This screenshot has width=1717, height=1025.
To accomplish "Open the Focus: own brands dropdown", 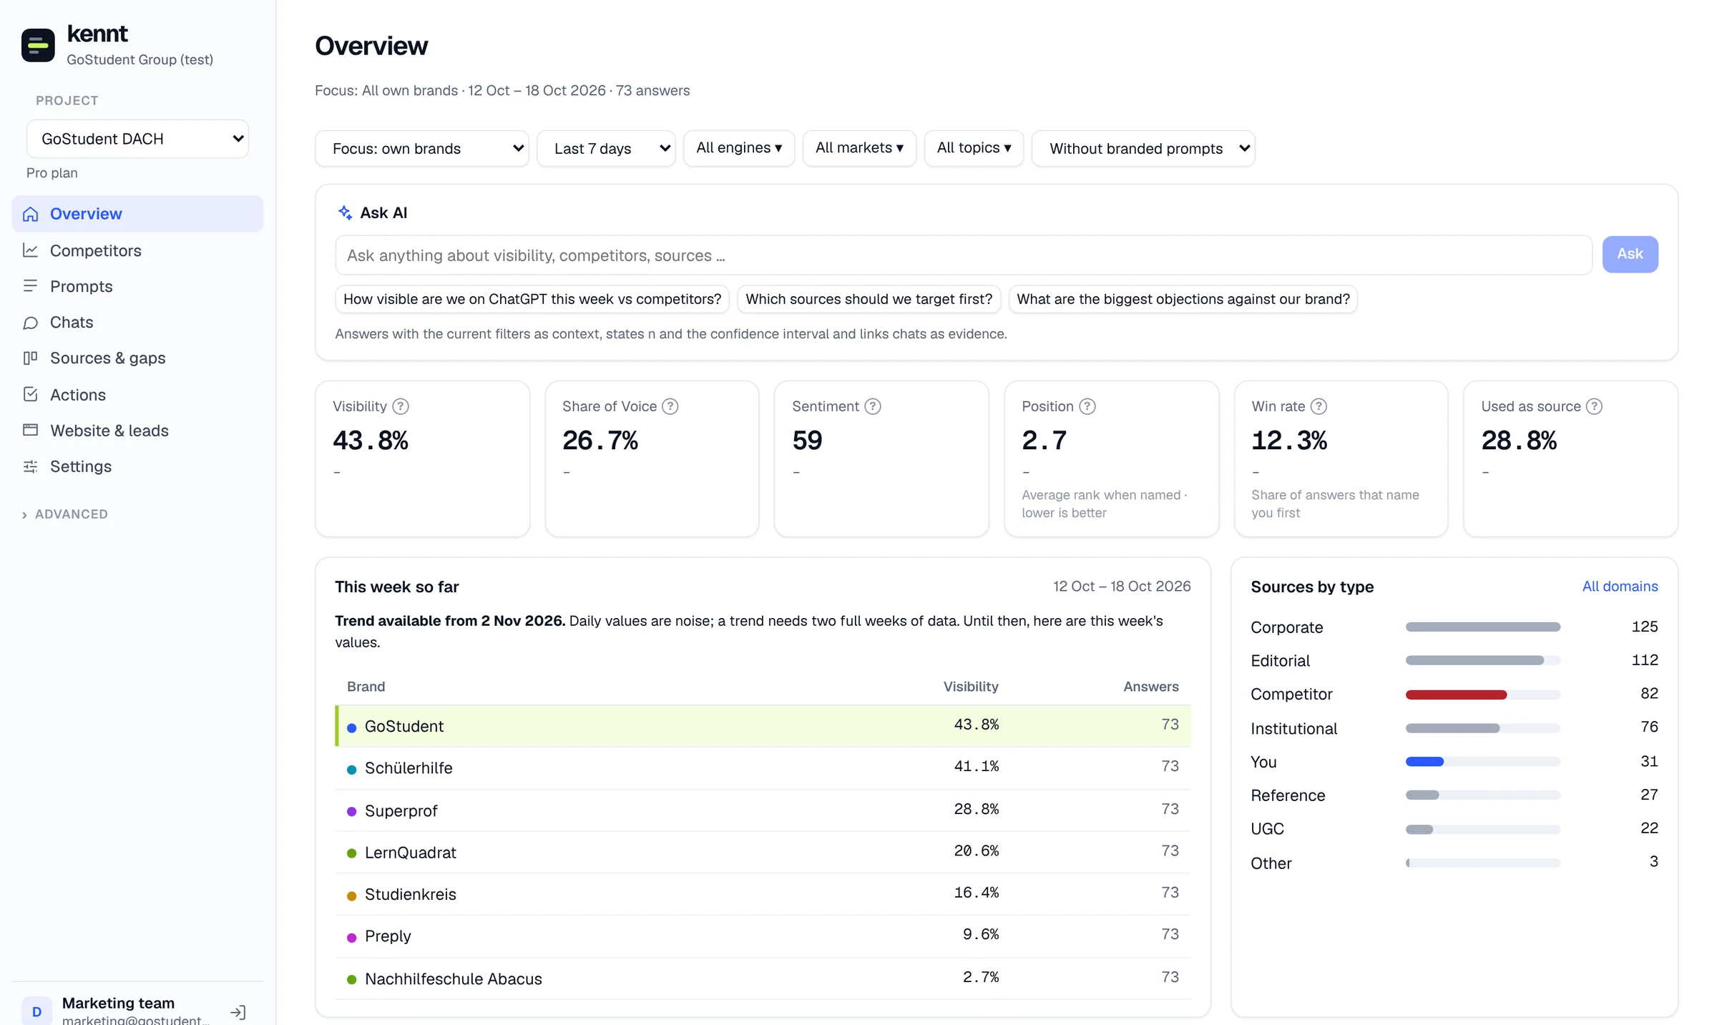I will (422, 148).
